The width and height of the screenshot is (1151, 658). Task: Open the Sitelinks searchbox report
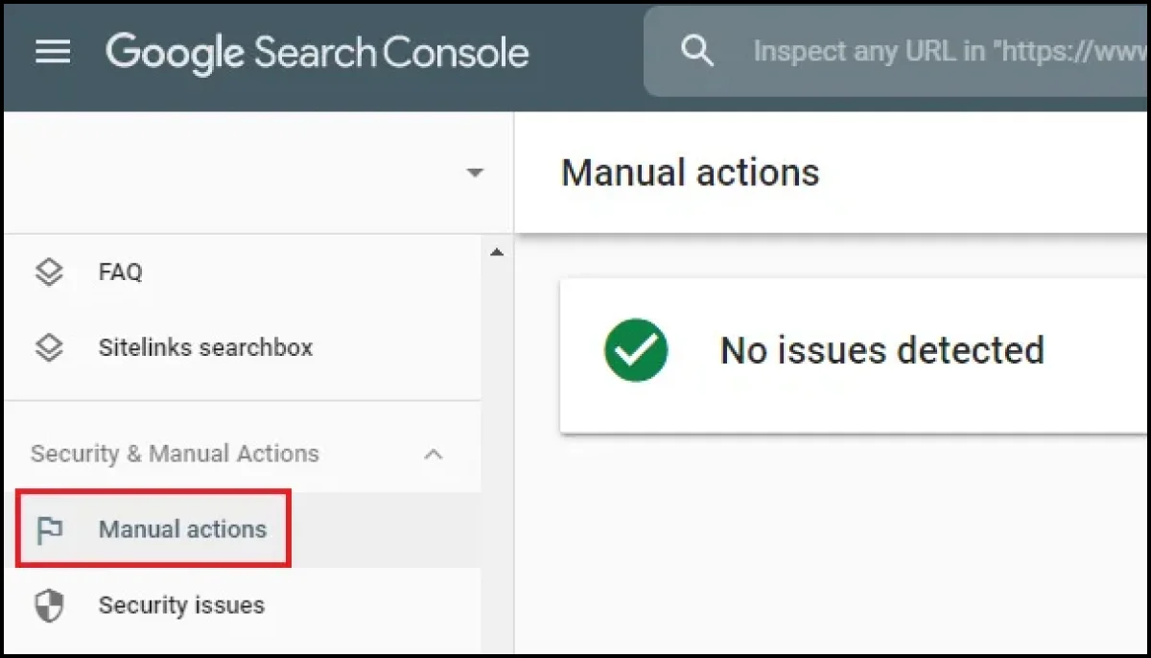[205, 347]
